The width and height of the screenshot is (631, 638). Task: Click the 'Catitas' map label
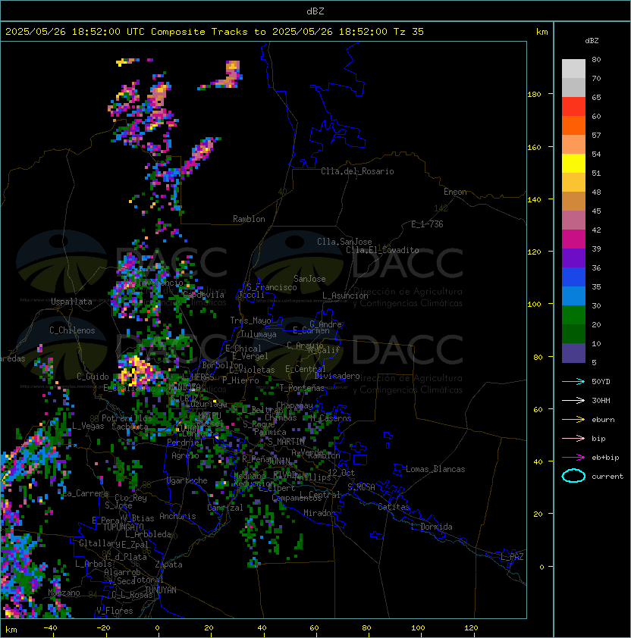tap(394, 507)
